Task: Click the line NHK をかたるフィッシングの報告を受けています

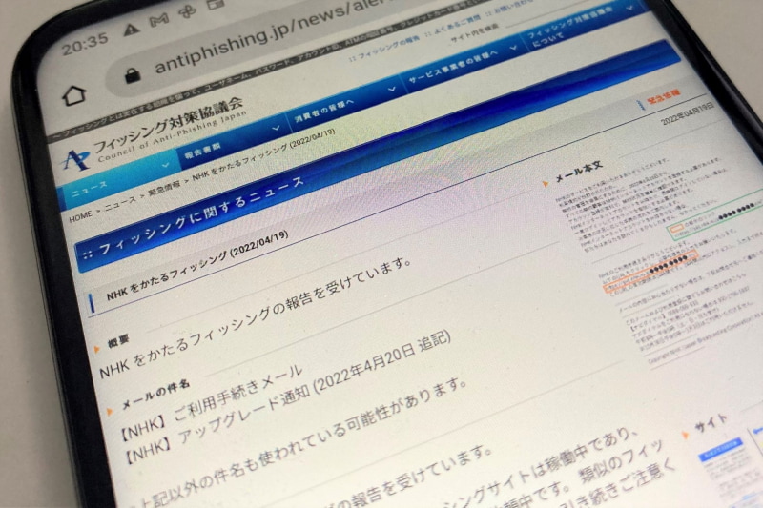Action: 256,317
